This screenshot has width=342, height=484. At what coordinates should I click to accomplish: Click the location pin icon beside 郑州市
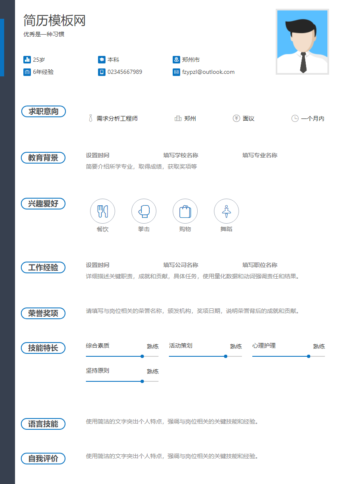tap(176, 59)
